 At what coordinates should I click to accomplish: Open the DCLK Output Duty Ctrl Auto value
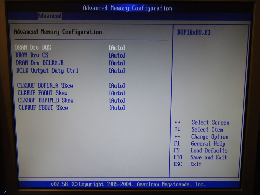117,71
